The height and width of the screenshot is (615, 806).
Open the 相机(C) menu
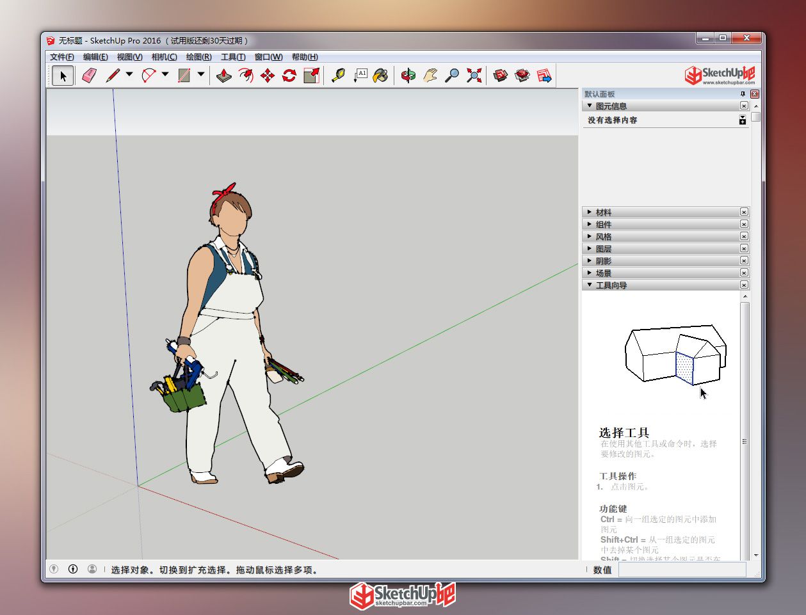pos(165,57)
